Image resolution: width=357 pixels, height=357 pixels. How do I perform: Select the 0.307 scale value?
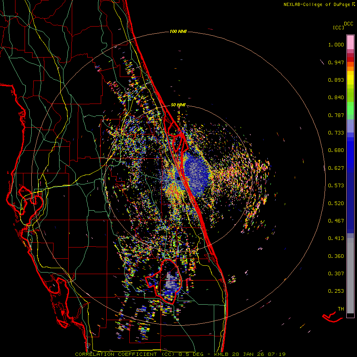click(x=336, y=274)
